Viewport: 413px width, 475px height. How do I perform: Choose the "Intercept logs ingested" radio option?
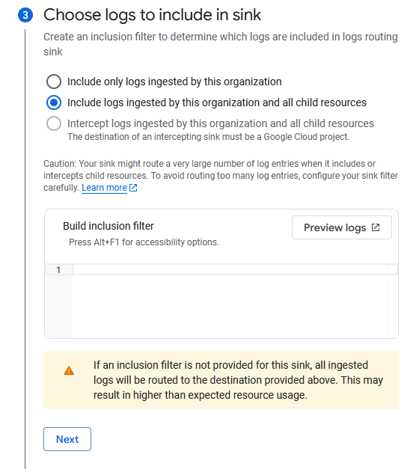tap(54, 123)
